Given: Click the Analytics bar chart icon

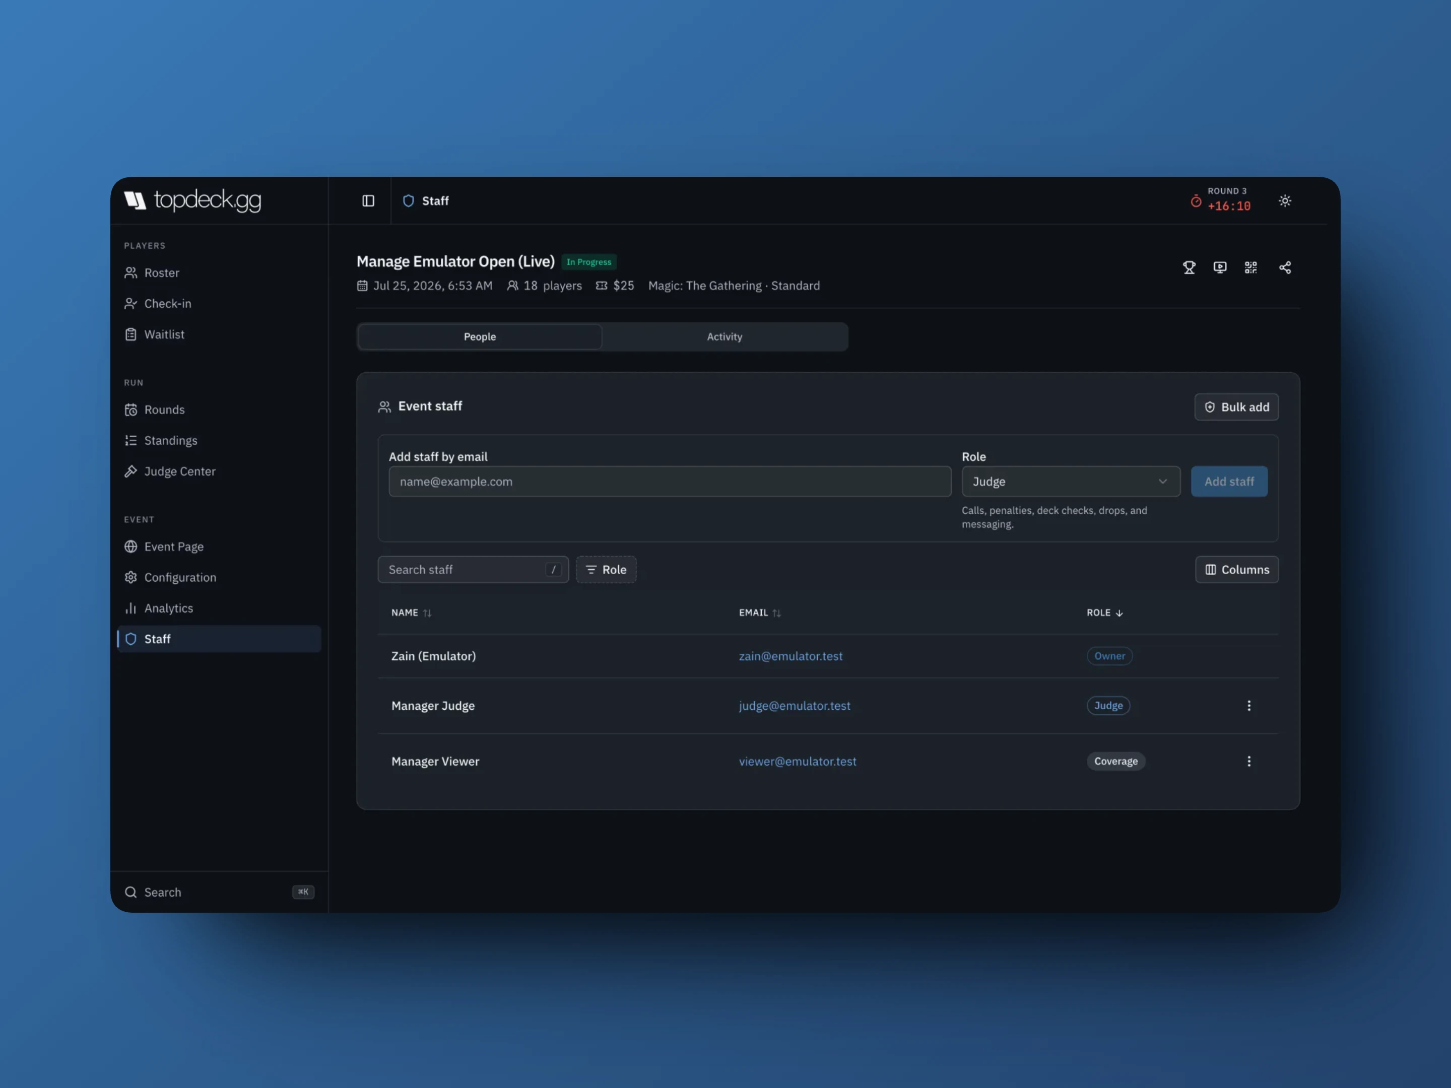Looking at the screenshot, I should click(130, 608).
